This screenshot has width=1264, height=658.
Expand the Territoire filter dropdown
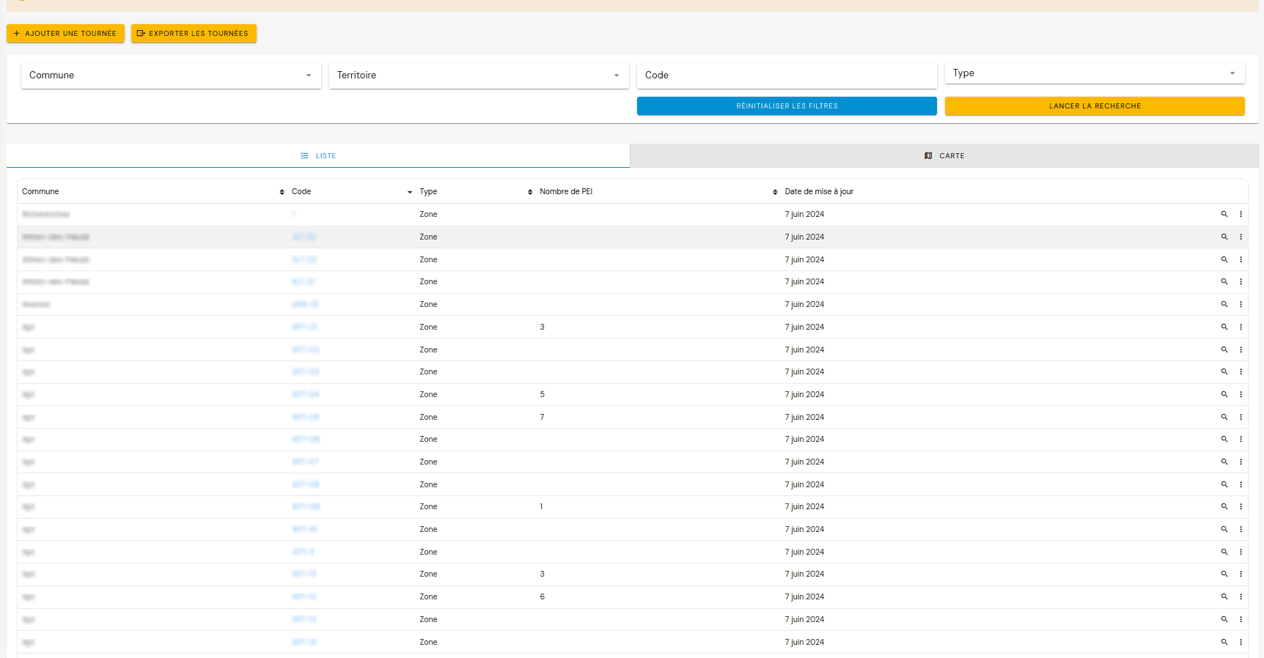(x=479, y=75)
